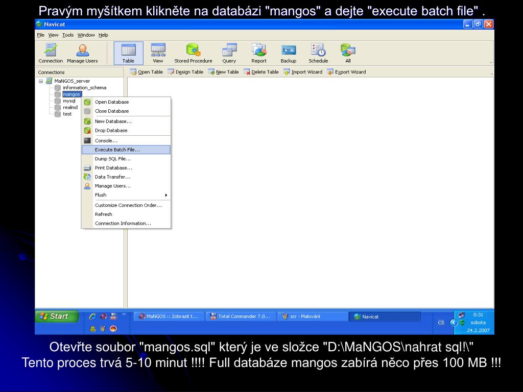Choose Refresh from context menu

(126, 214)
